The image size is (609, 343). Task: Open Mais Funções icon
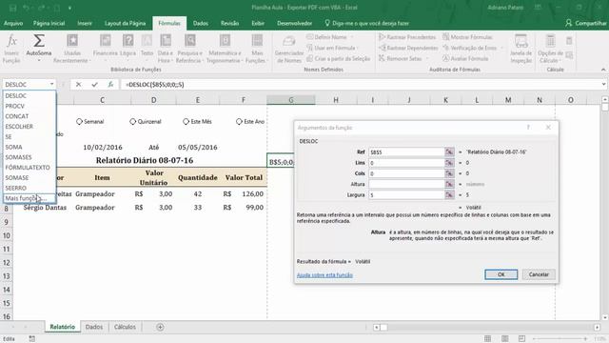(257, 40)
